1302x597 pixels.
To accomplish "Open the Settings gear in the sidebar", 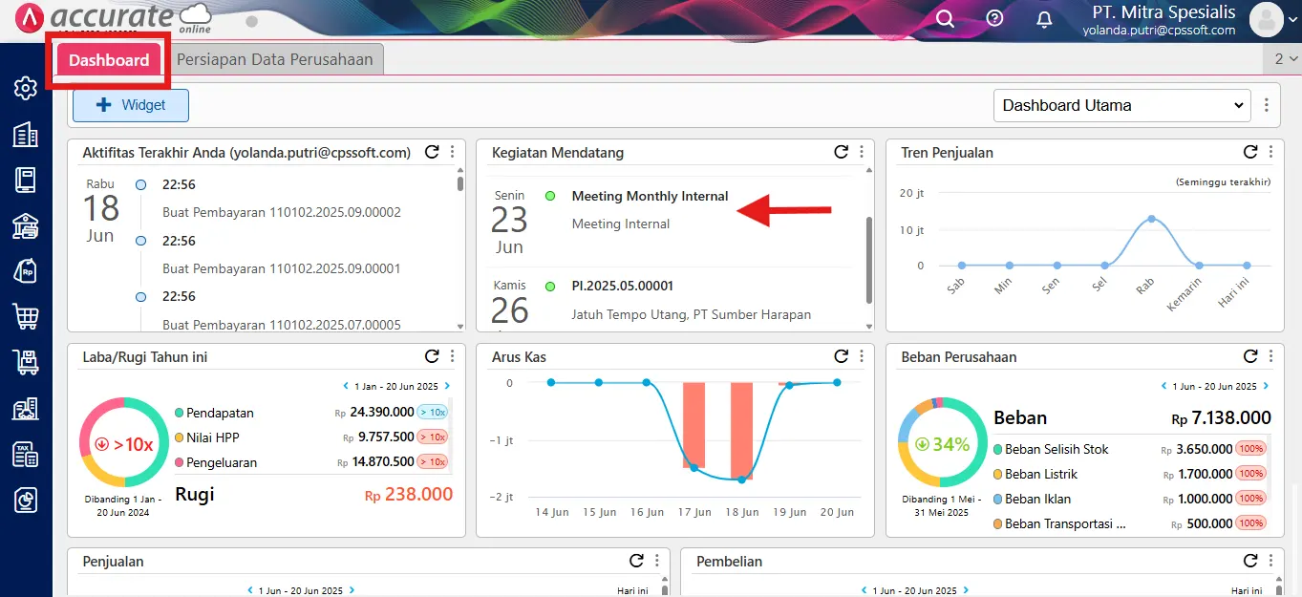I will 25,88.
